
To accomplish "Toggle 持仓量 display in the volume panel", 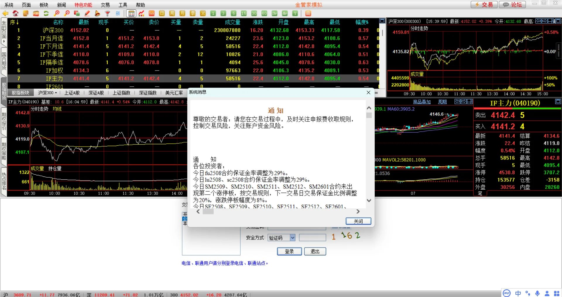I will coord(55,169).
